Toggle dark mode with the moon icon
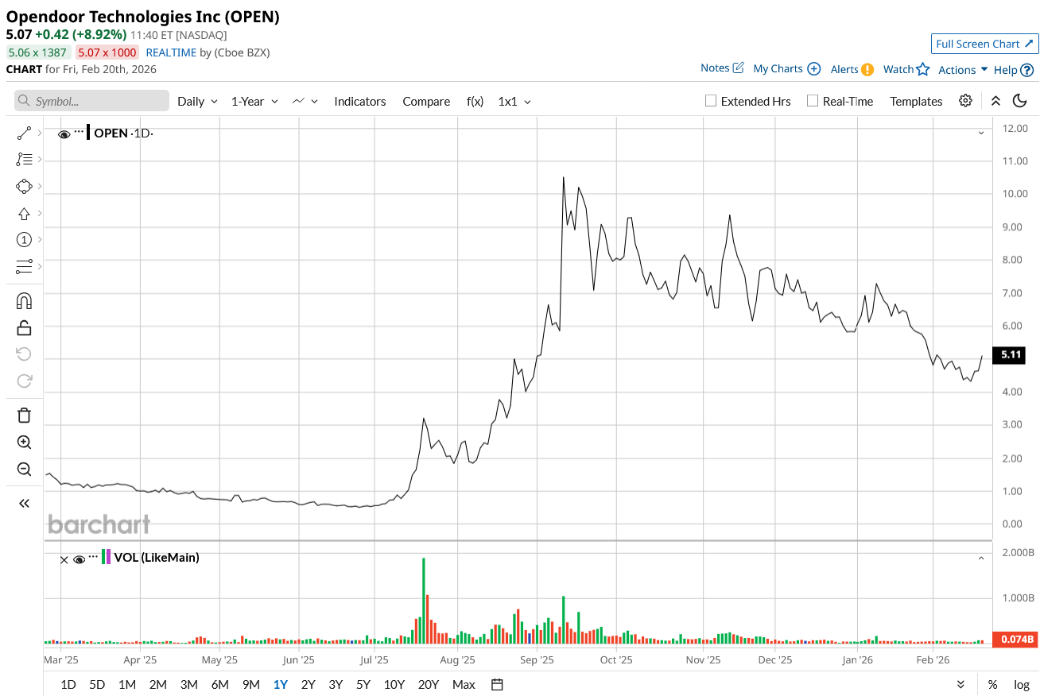Screen dimensions: 1040x696 click(x=1020, y=101)
